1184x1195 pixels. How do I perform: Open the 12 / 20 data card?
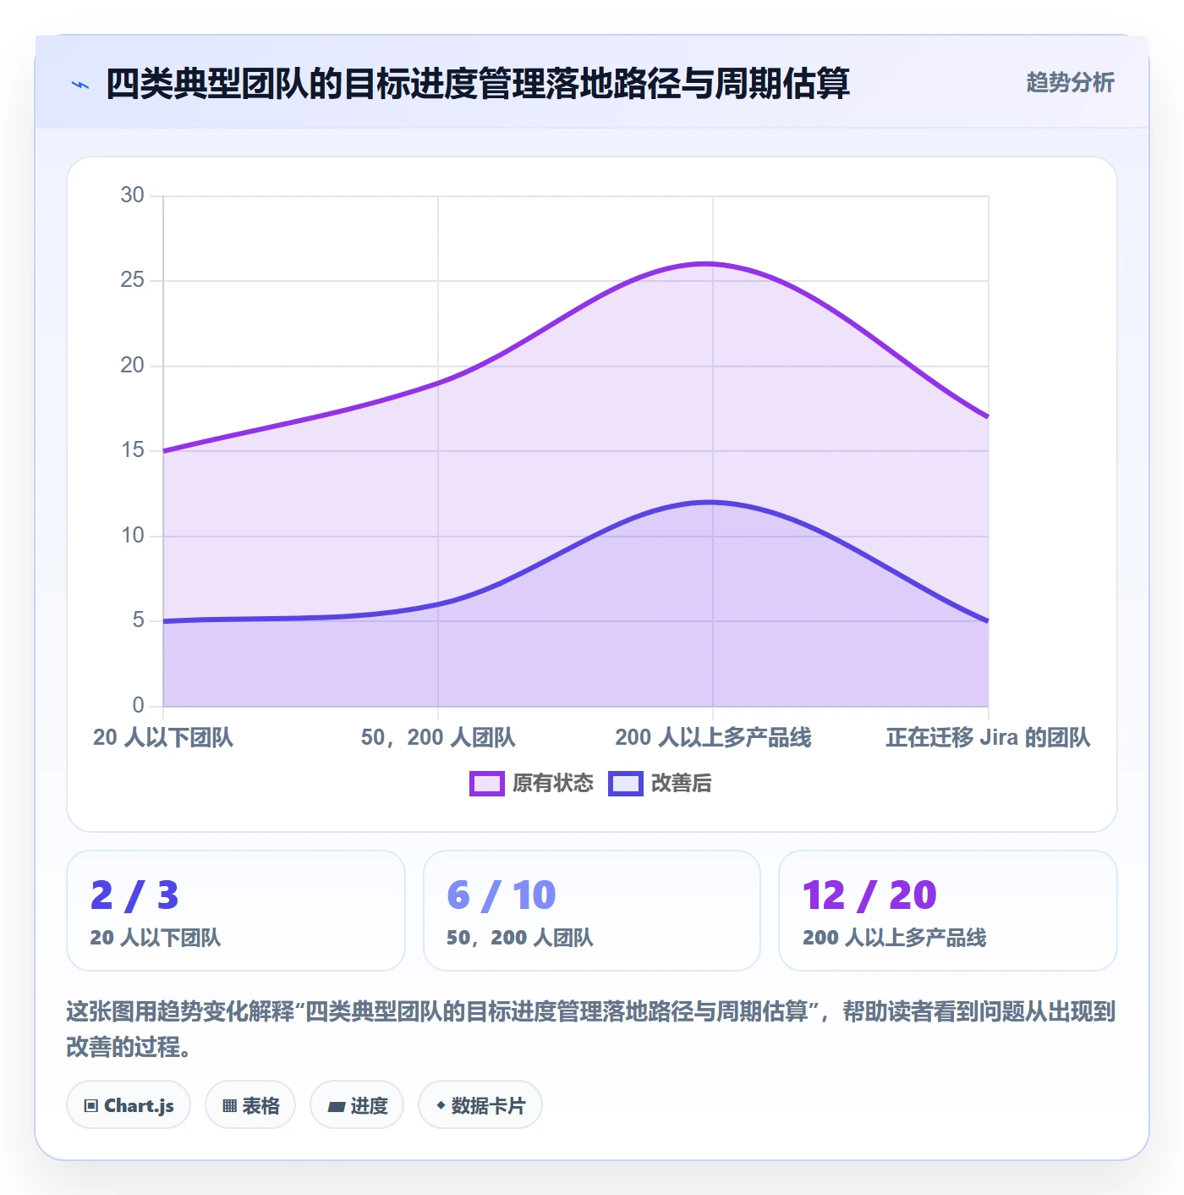[x=948, y=911]
